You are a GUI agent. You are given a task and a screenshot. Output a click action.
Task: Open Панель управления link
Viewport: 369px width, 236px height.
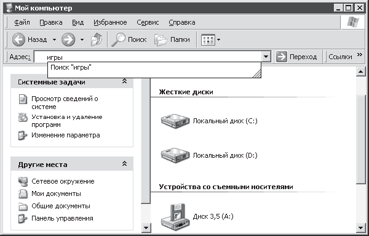[x=62, y=219]
